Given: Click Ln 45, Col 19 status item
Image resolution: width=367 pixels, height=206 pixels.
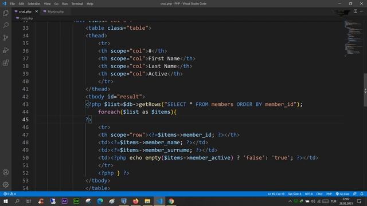Looking at the screenshot, I should [x=276, y=194].
